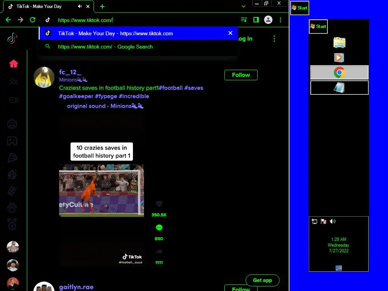388x291 pixels.
Task: Click the volume speaker tray icon
Action: [333, 221]
